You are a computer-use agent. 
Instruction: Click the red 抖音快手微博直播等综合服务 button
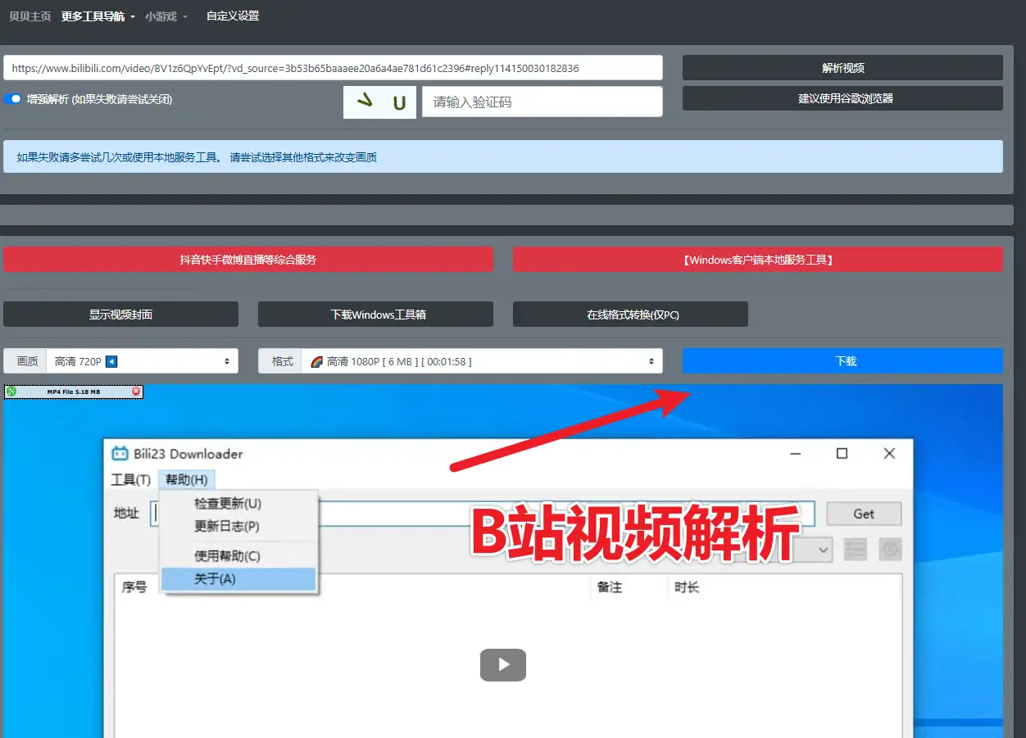tap(248, 260)
